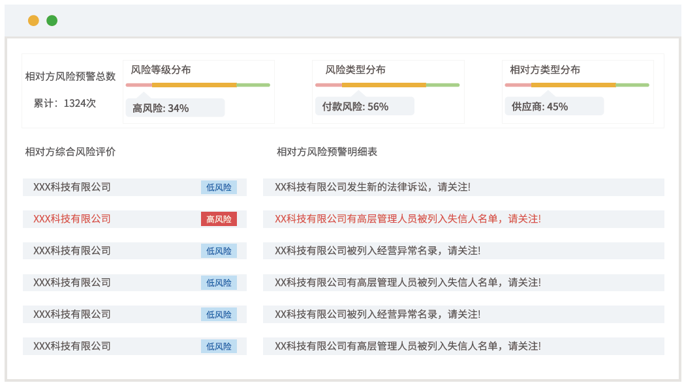Click the yellow window control dot
The width and height of the screenshot is (684, 385).
pos(33,21)
